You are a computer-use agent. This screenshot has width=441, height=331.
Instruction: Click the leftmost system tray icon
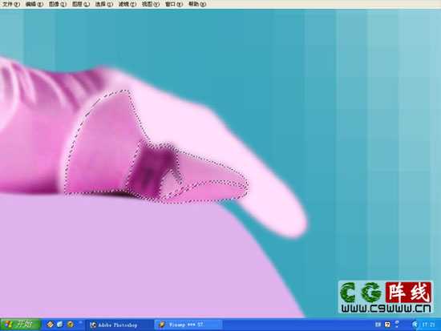click(x=378, y=325)
